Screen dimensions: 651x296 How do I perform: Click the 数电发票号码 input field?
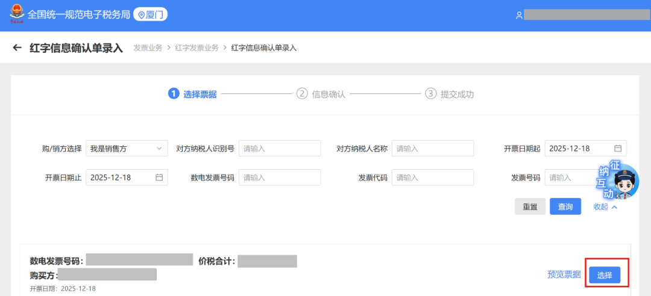tap(280, 177)
